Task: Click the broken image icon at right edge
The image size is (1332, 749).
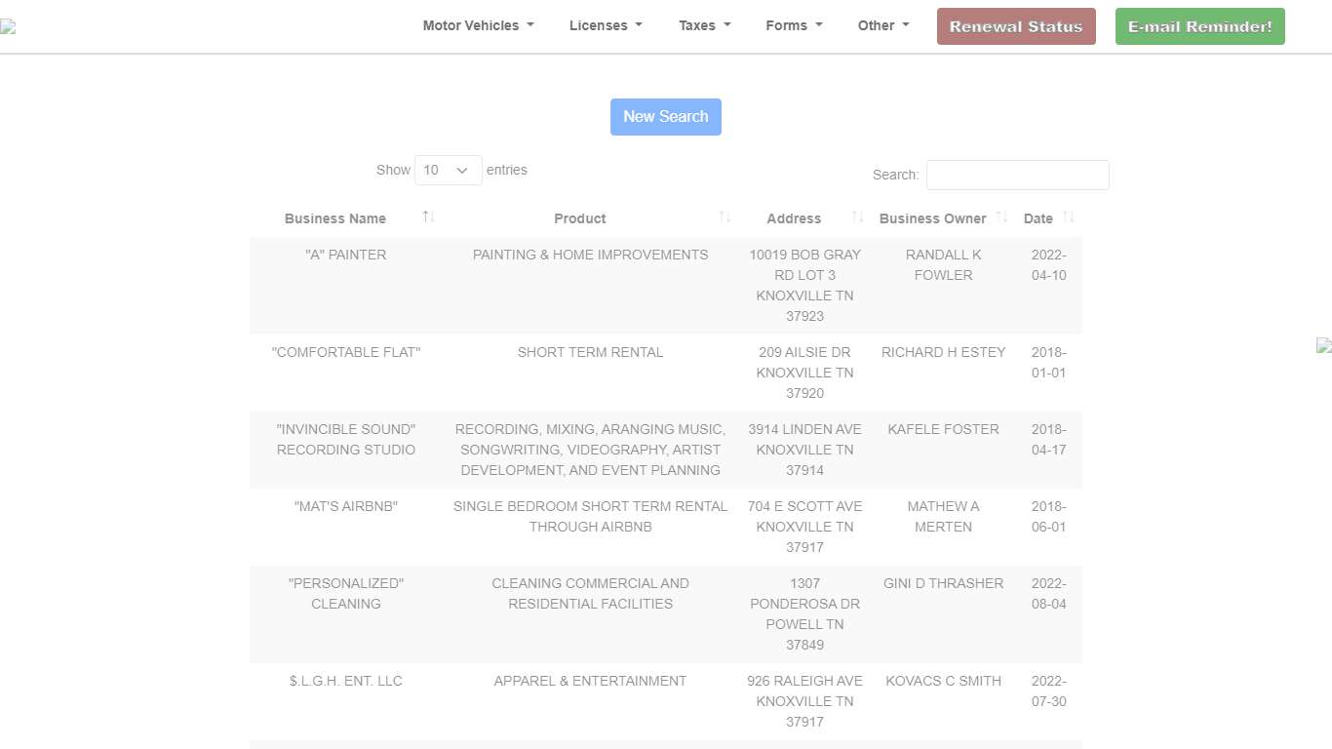Action: [1324, 345]
